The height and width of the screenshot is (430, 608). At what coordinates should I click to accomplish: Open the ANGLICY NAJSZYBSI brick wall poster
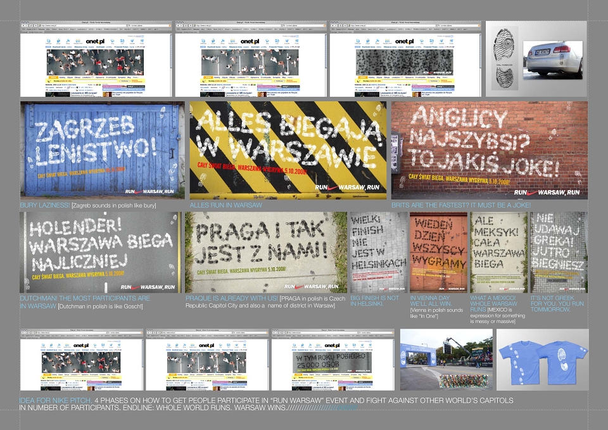490,151
